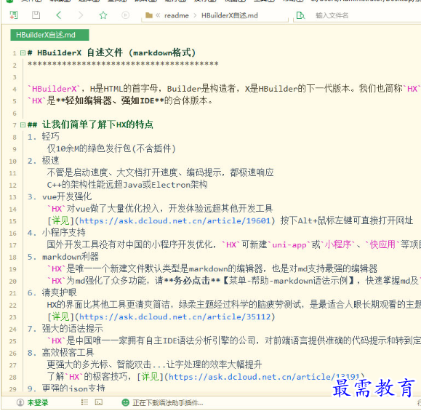Click the uni-app inline code text

pyautogui.click(x=289, y=244)
